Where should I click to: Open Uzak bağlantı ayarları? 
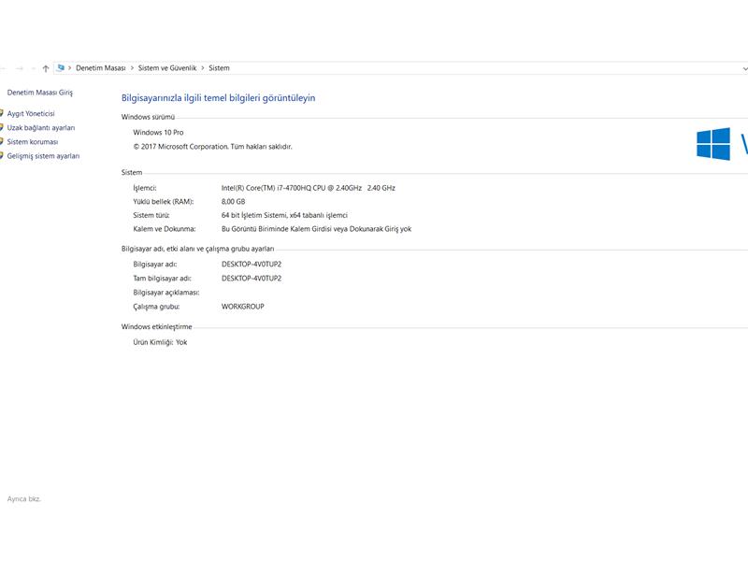40,128
